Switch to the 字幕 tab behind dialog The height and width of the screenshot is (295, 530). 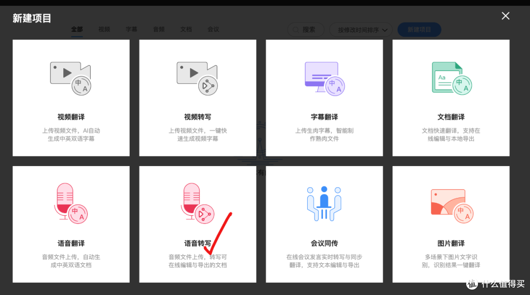coord(132,29)
